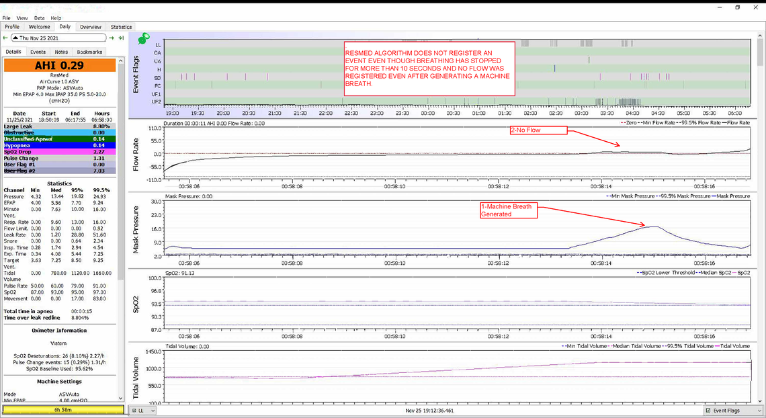Click the Large Leak event row
766x418 pixels.
click(60, 126)
